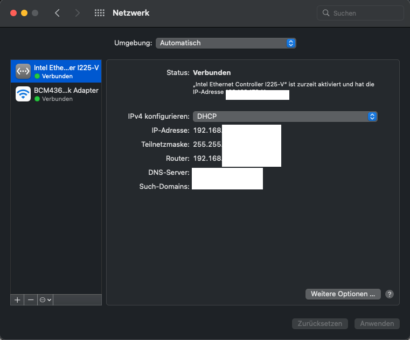Click the Wi-Fi adapter icon in sidebar
The image size is (410, 340).
[x=23, y=94]
